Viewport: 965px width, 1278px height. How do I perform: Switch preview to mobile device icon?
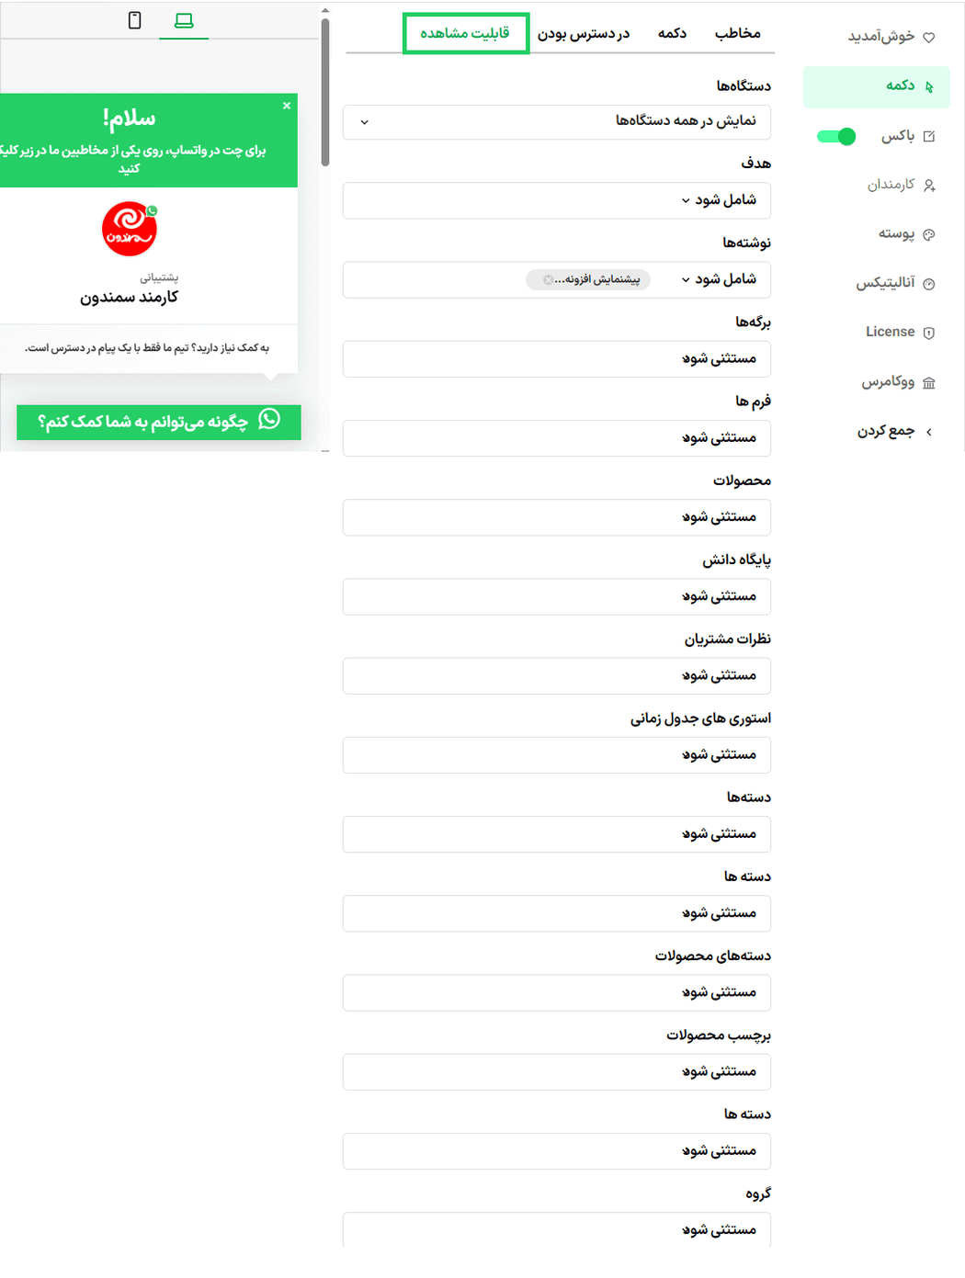(134, 20)
